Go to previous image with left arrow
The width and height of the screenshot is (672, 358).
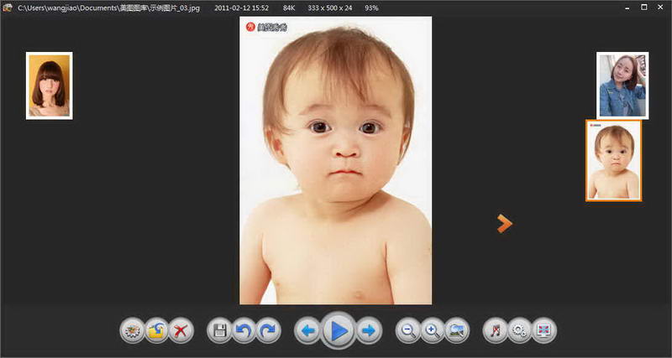[307, 330]
